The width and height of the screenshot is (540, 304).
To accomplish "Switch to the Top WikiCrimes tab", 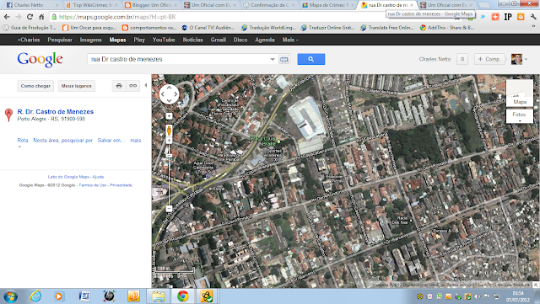I will 92,5.
